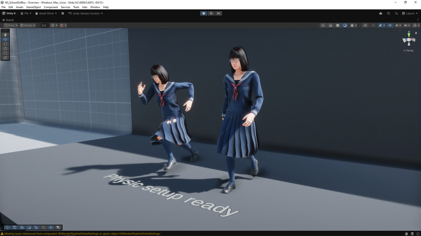Open the Pivot handle position dropdown
Screen dimensions: 421x236
(11, 25)
